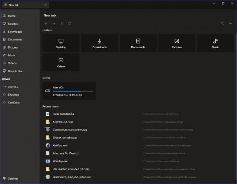Open the search icon in the toolbar
237x184 pixels.
click(x=222, y=24)
